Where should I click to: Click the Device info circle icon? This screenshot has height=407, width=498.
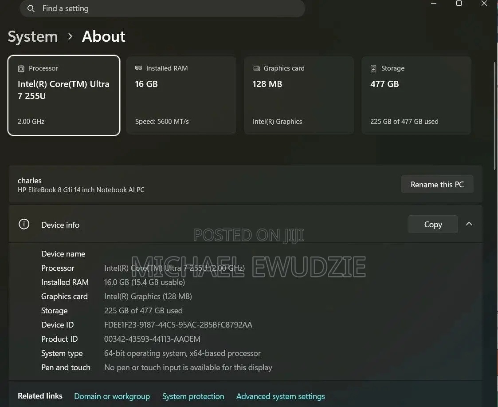24,224
